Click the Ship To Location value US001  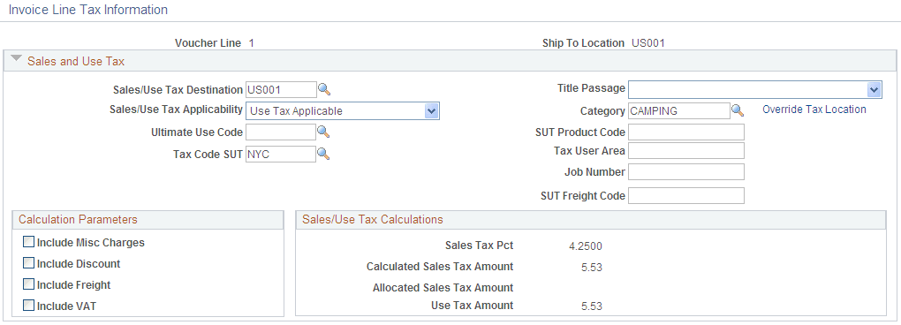point(648,43)
